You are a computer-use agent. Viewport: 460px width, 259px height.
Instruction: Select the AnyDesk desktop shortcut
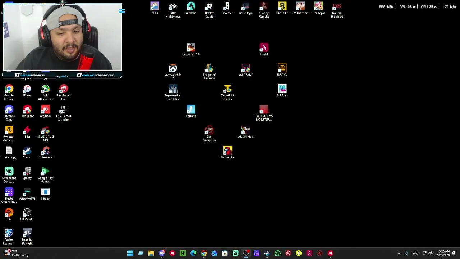[45, 112]
